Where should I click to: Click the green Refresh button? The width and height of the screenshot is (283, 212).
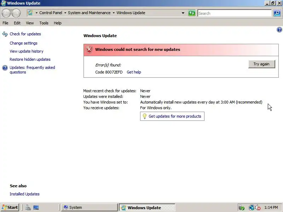[192, 13]
